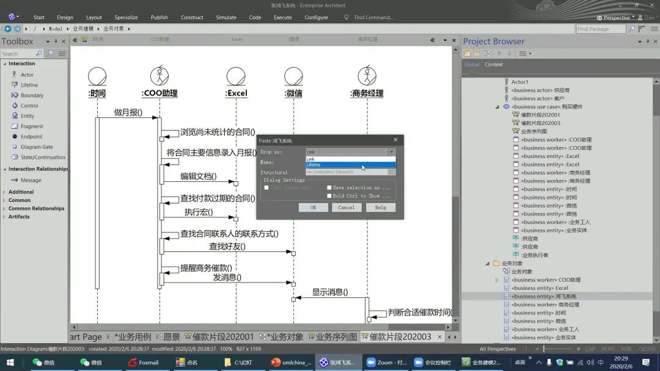Click the zoom slider handle in status bar

click(x=544, y=349)
